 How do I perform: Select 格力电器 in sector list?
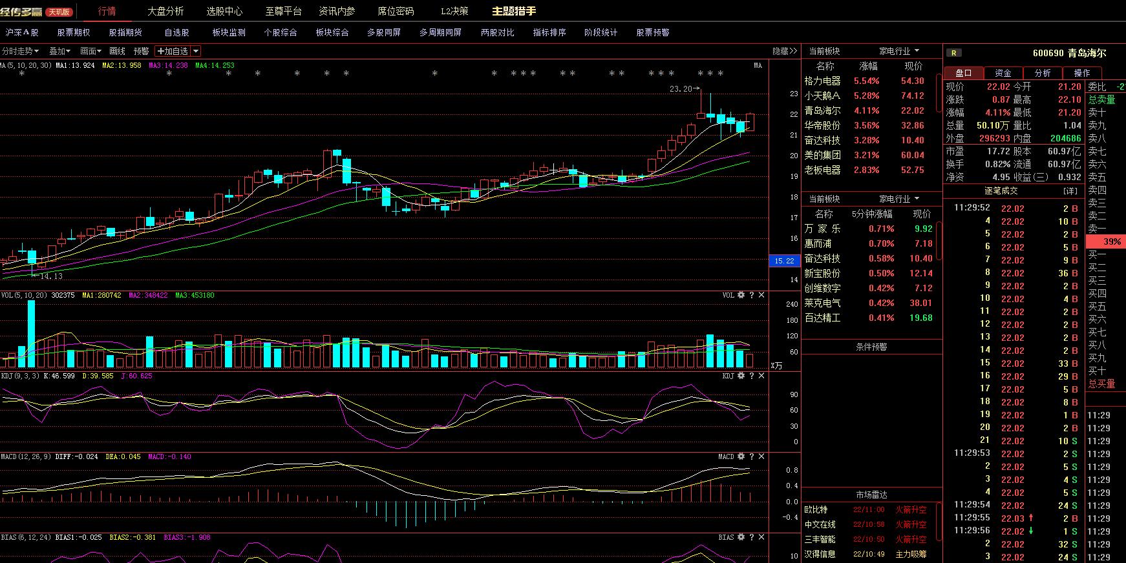pos(822,81)
